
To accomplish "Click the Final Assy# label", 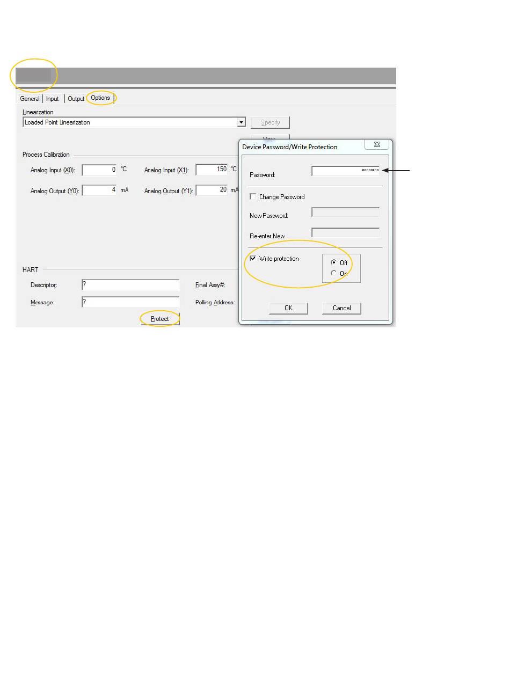I will (210, 285).
